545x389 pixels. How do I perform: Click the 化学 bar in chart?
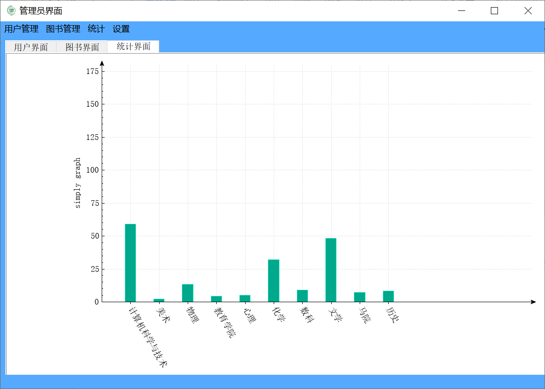(x=274, y=281)
